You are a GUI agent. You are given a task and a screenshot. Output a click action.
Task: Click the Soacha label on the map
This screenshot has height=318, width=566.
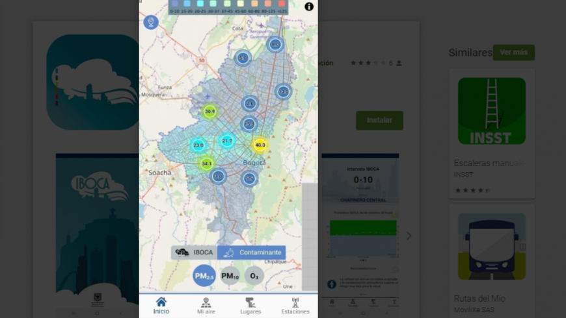(x=159, y=173)
